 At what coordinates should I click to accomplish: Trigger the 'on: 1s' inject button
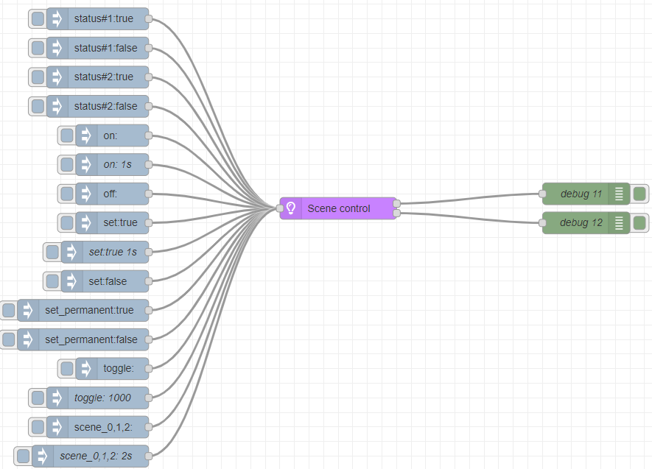pyautogui.click(x=67, y=164)
